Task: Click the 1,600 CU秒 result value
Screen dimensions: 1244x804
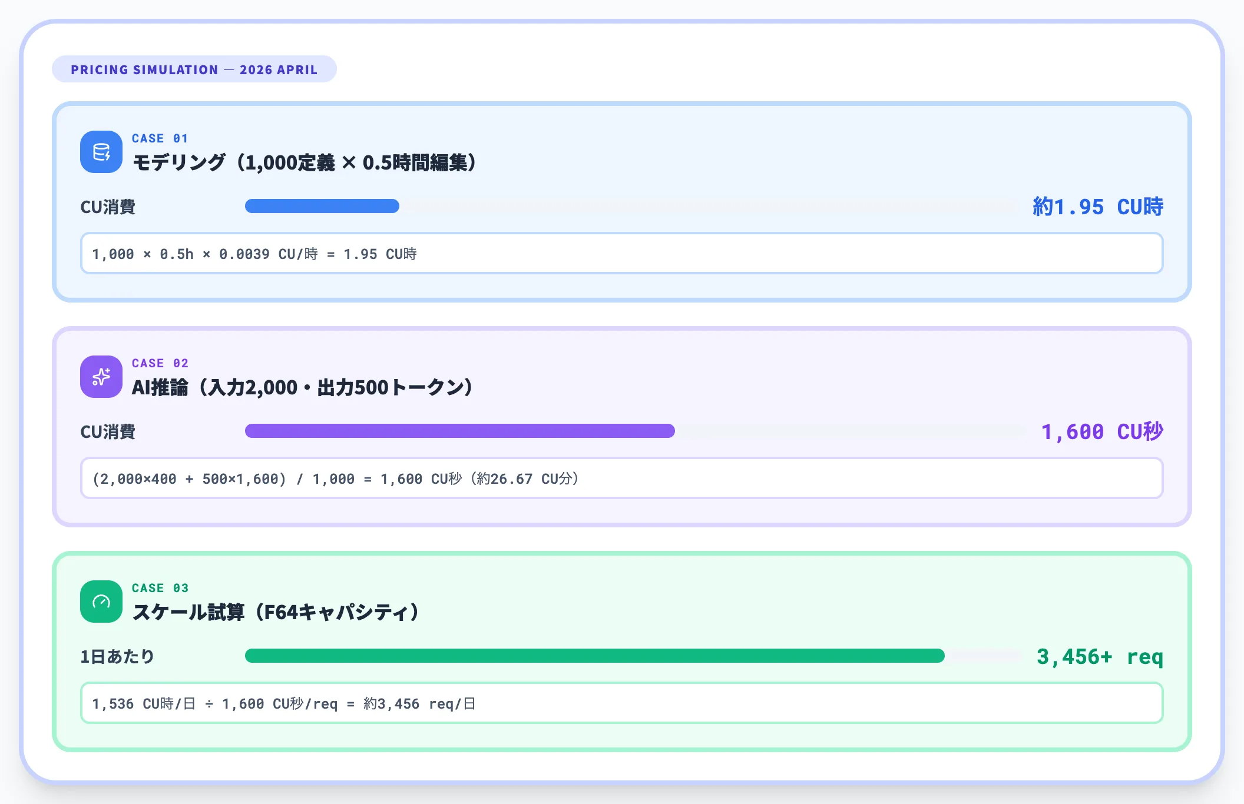Action: point(1101,431)
